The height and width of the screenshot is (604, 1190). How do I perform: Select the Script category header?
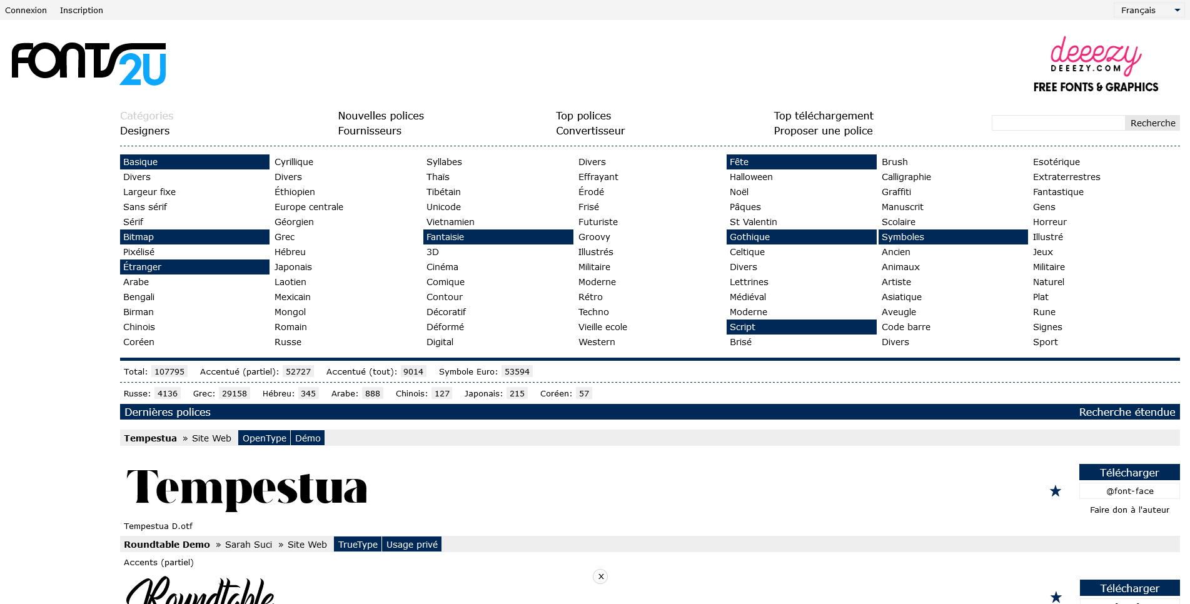(x=802, y=327)
